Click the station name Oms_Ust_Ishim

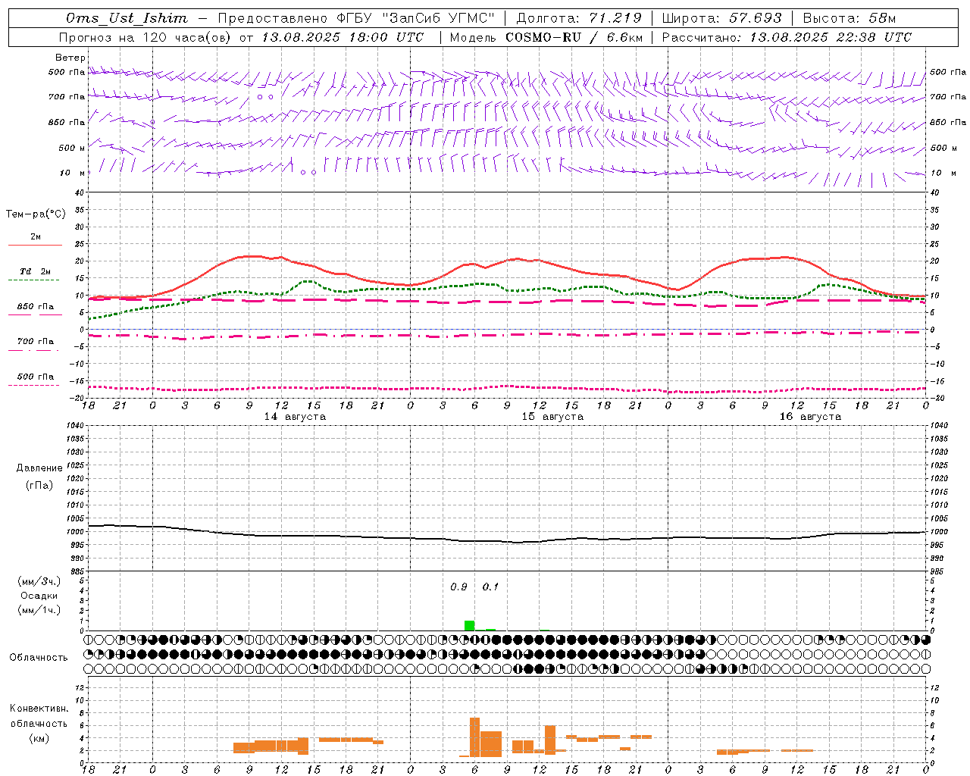(127, 18)
